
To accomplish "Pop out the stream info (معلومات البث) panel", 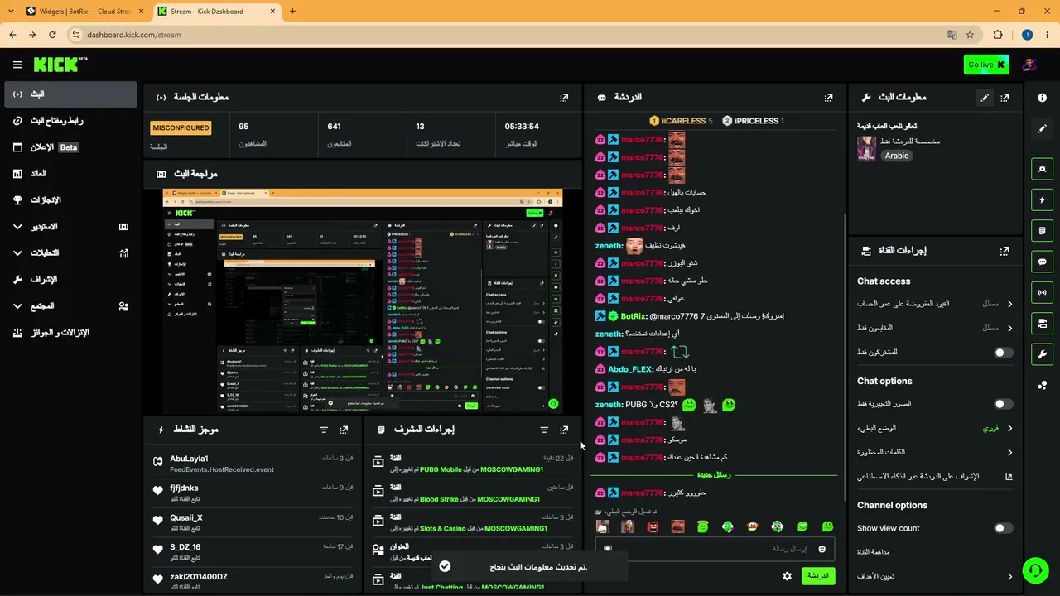I will (1005, 97).
